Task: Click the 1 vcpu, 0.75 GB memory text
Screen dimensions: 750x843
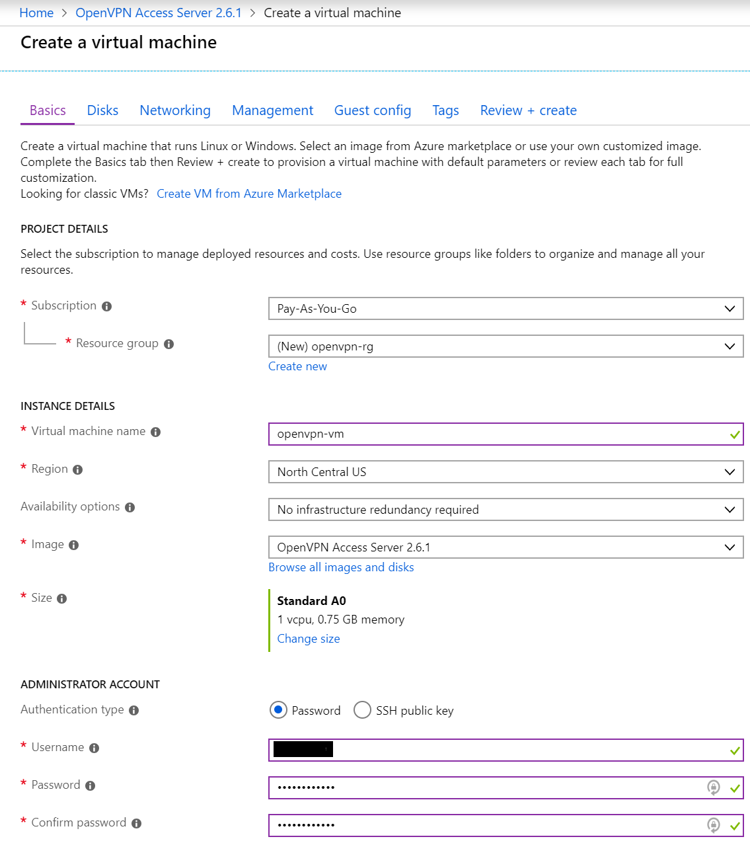Action: coord(341,620)
